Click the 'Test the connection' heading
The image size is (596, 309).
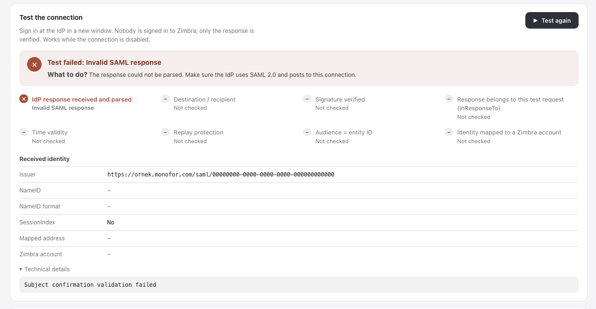pyautogui.click(x=51, y=17)
